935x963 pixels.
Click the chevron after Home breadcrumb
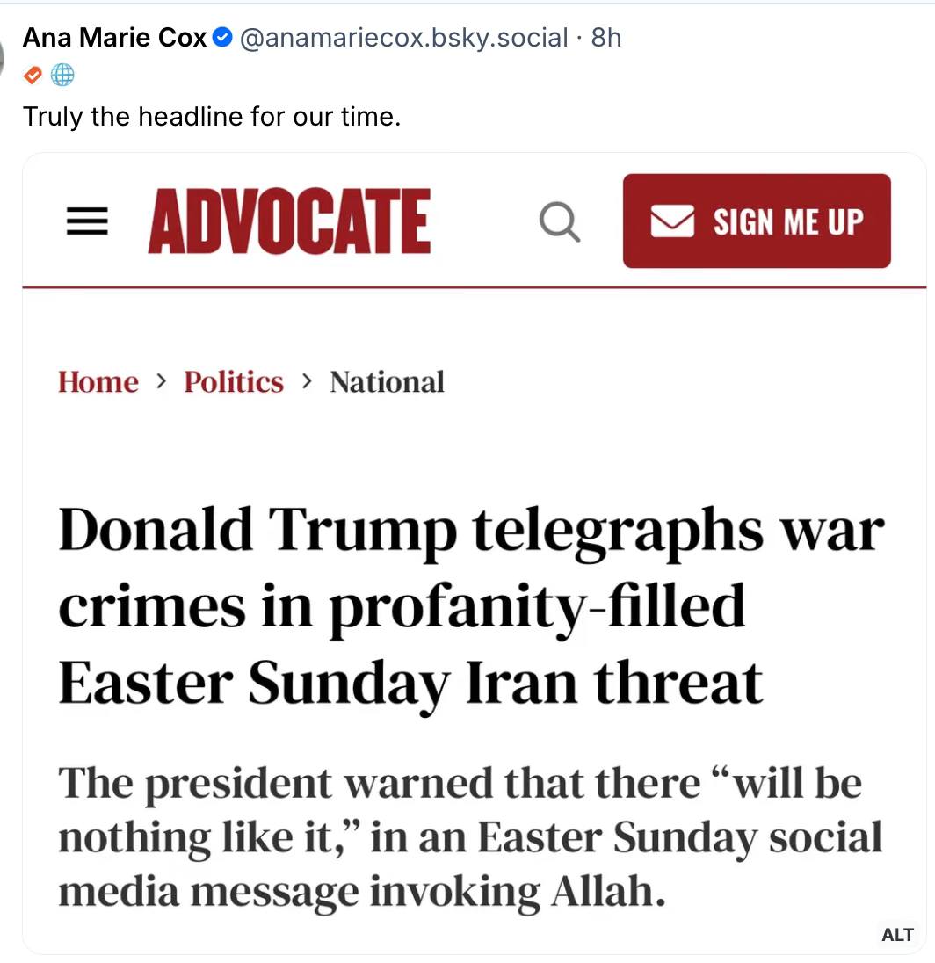[x=162, y=381]
